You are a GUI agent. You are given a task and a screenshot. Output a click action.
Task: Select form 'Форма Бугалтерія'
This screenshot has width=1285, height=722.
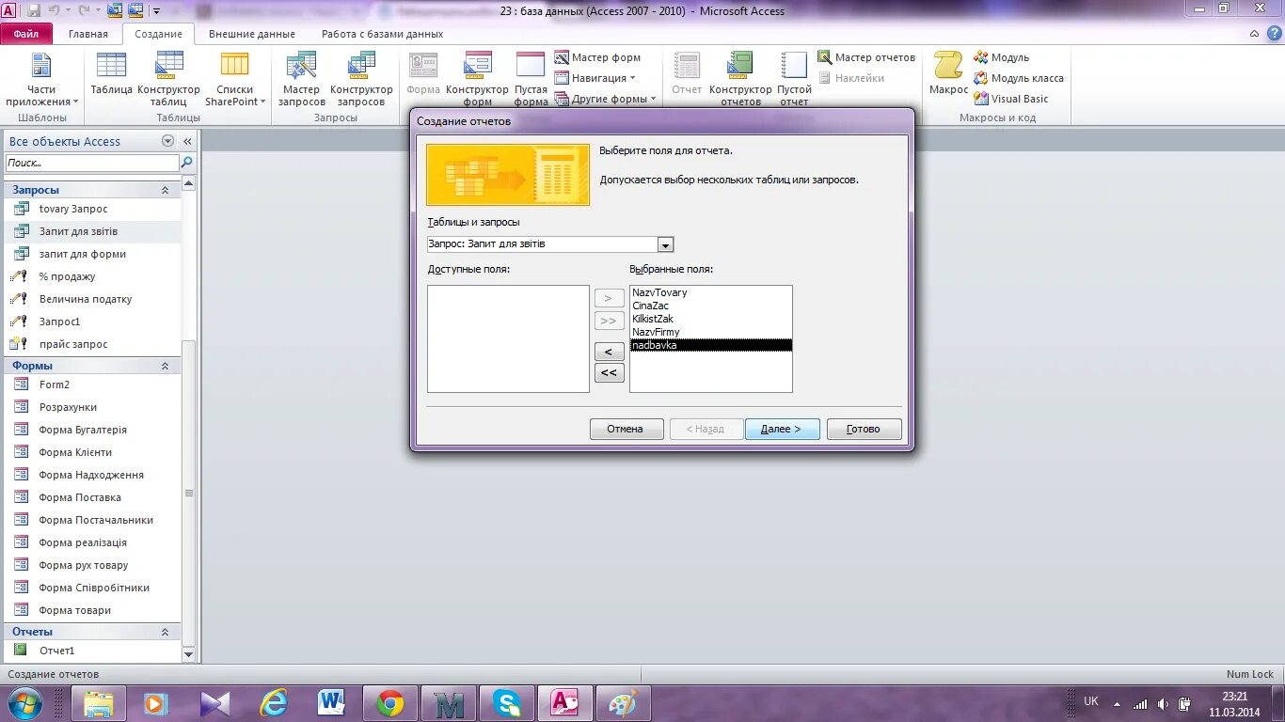(91, 430)
